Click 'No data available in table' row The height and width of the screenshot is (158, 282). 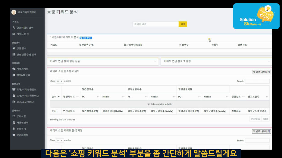click(160, 104)
